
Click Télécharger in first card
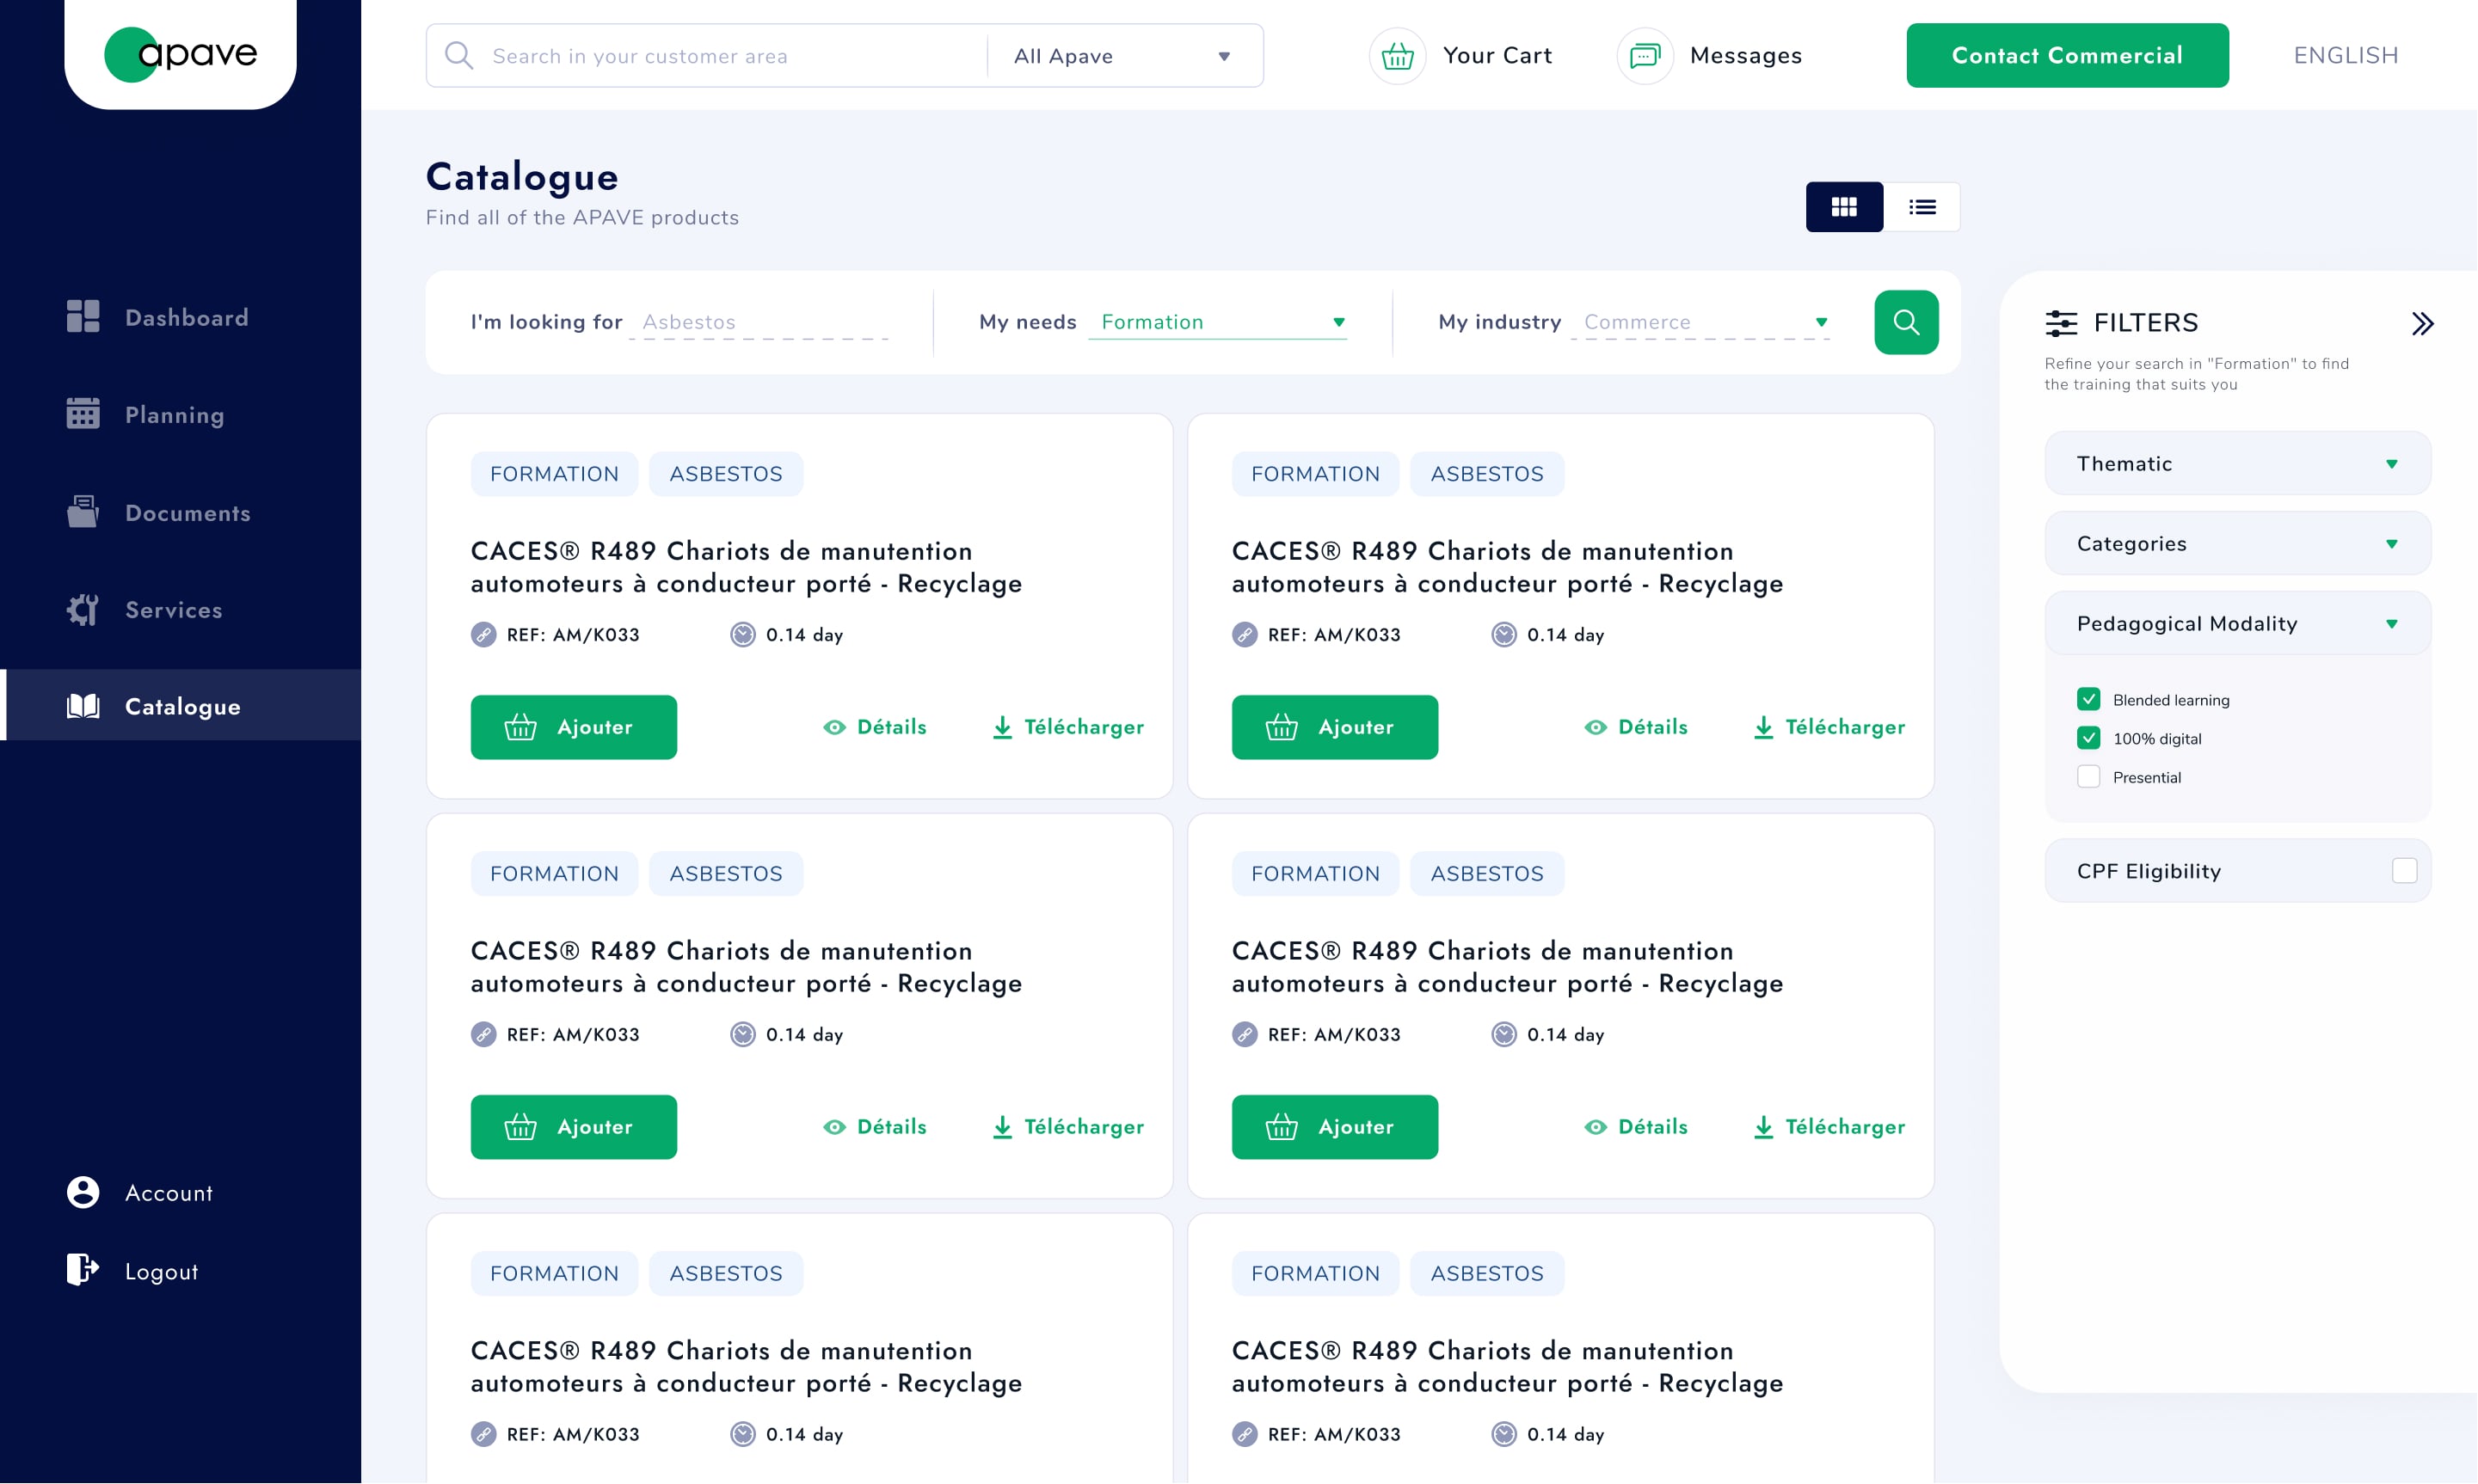pos(1067,727)
